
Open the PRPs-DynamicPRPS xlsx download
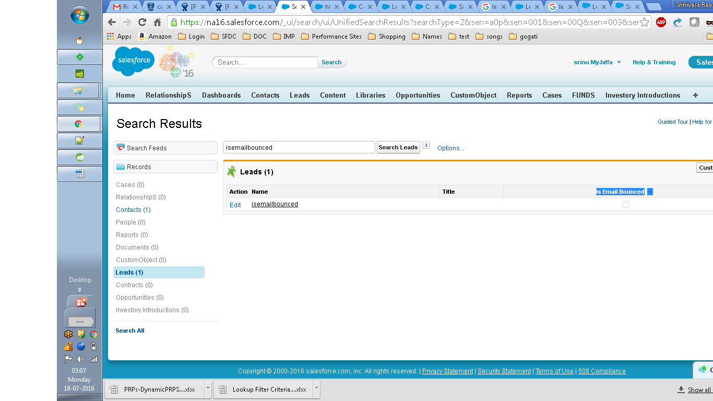pos(155,389)
